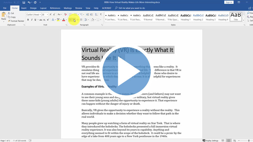Click the Cut scissors icon
253x142 pixels.
[x=9, y=13]
